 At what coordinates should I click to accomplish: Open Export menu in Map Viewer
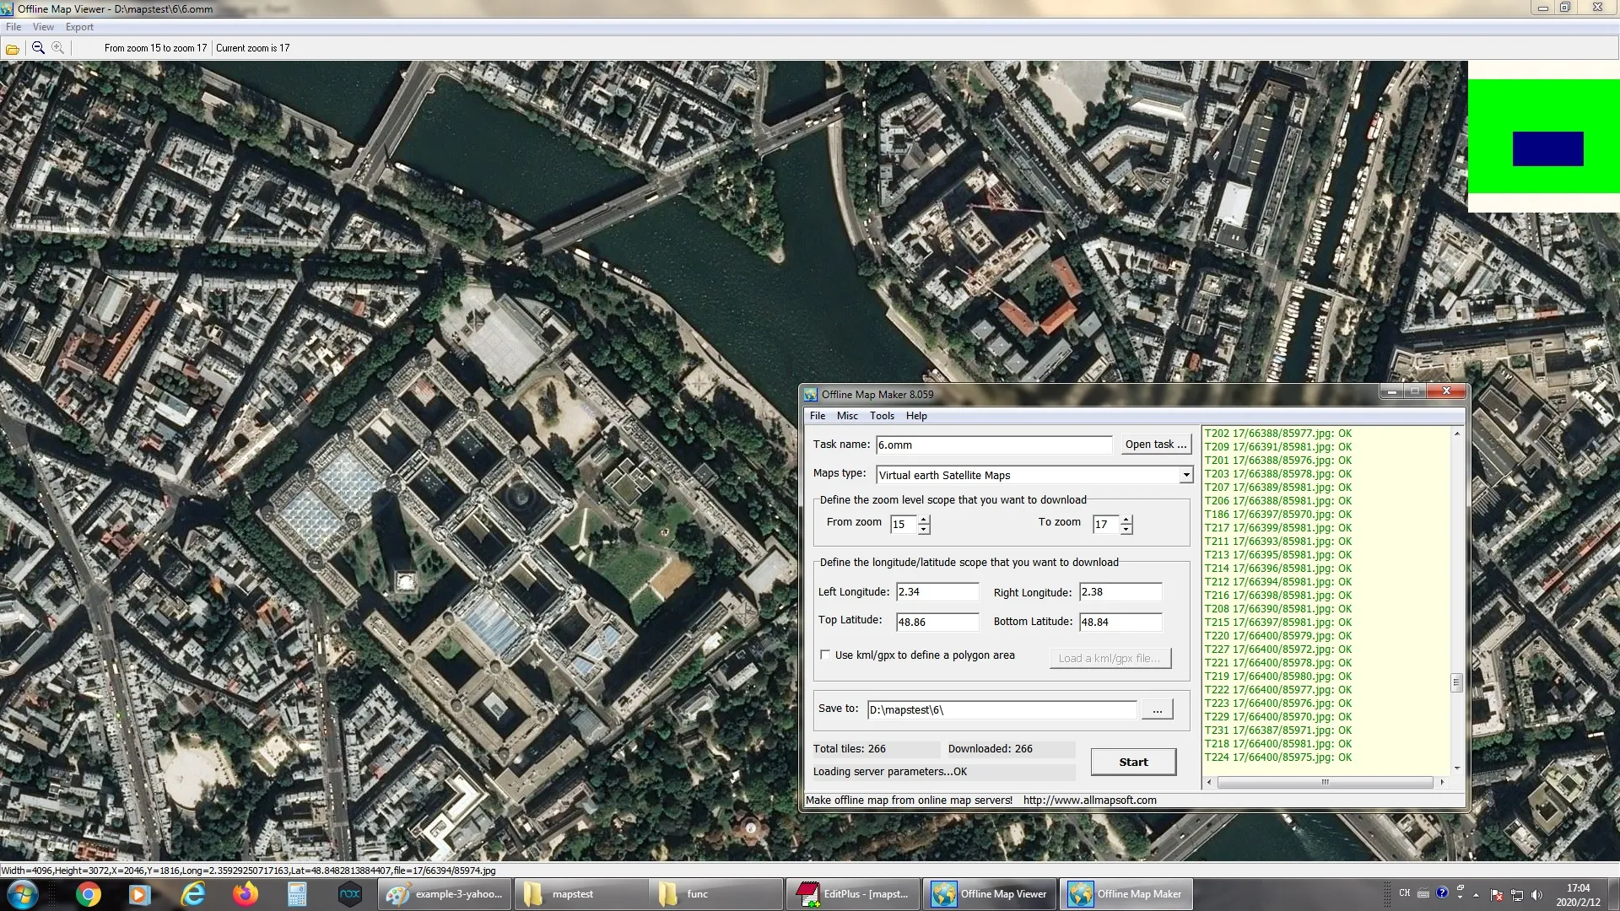[79, 27]
